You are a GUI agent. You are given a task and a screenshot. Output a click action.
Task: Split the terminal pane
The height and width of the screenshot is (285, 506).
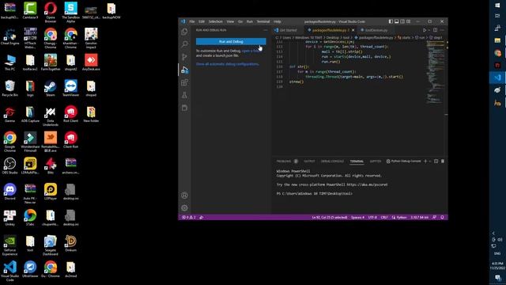pos(436,161)
